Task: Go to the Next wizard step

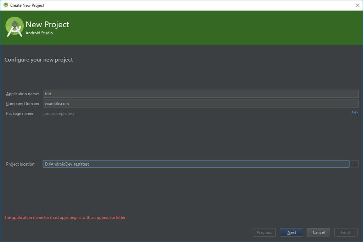Action: coord(291,232)
